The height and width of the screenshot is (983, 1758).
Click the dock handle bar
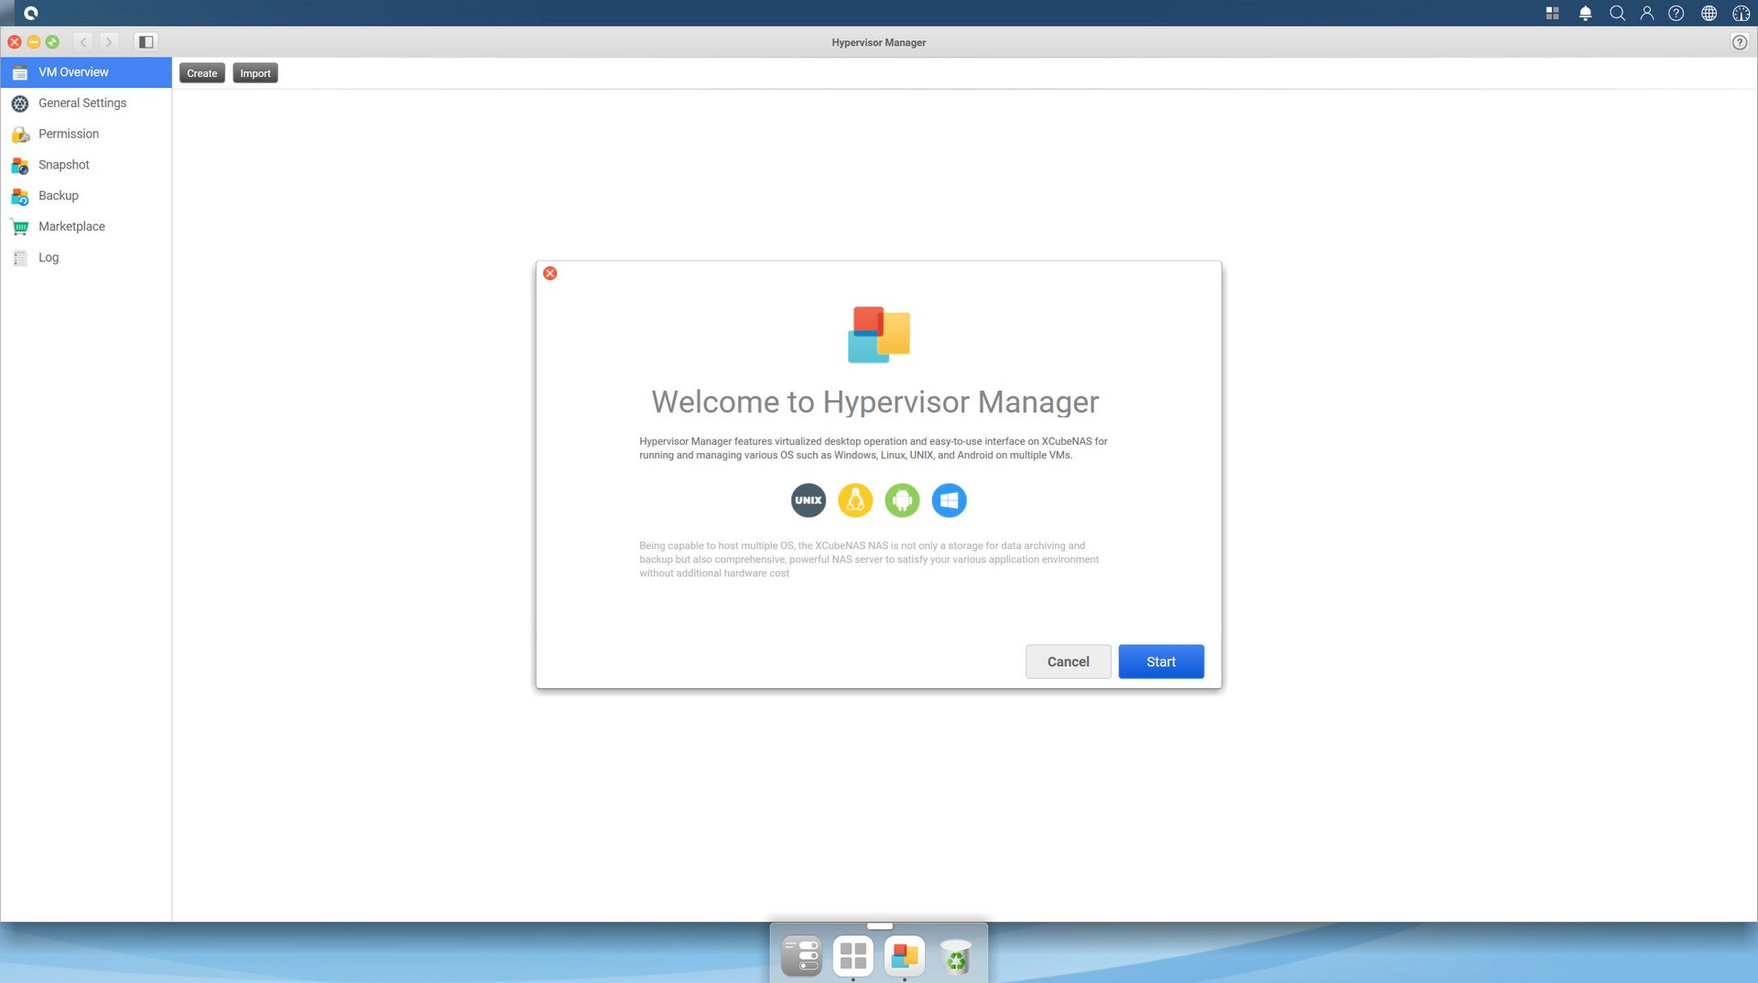[879, 926]
